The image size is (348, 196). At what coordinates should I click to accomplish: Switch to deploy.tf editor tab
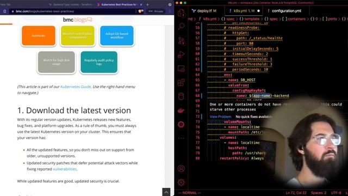[207, 11]
